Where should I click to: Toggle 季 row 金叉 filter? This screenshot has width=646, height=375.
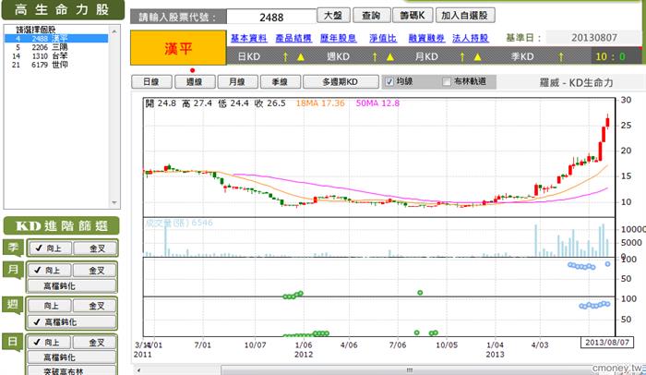(x=96, y=248)
